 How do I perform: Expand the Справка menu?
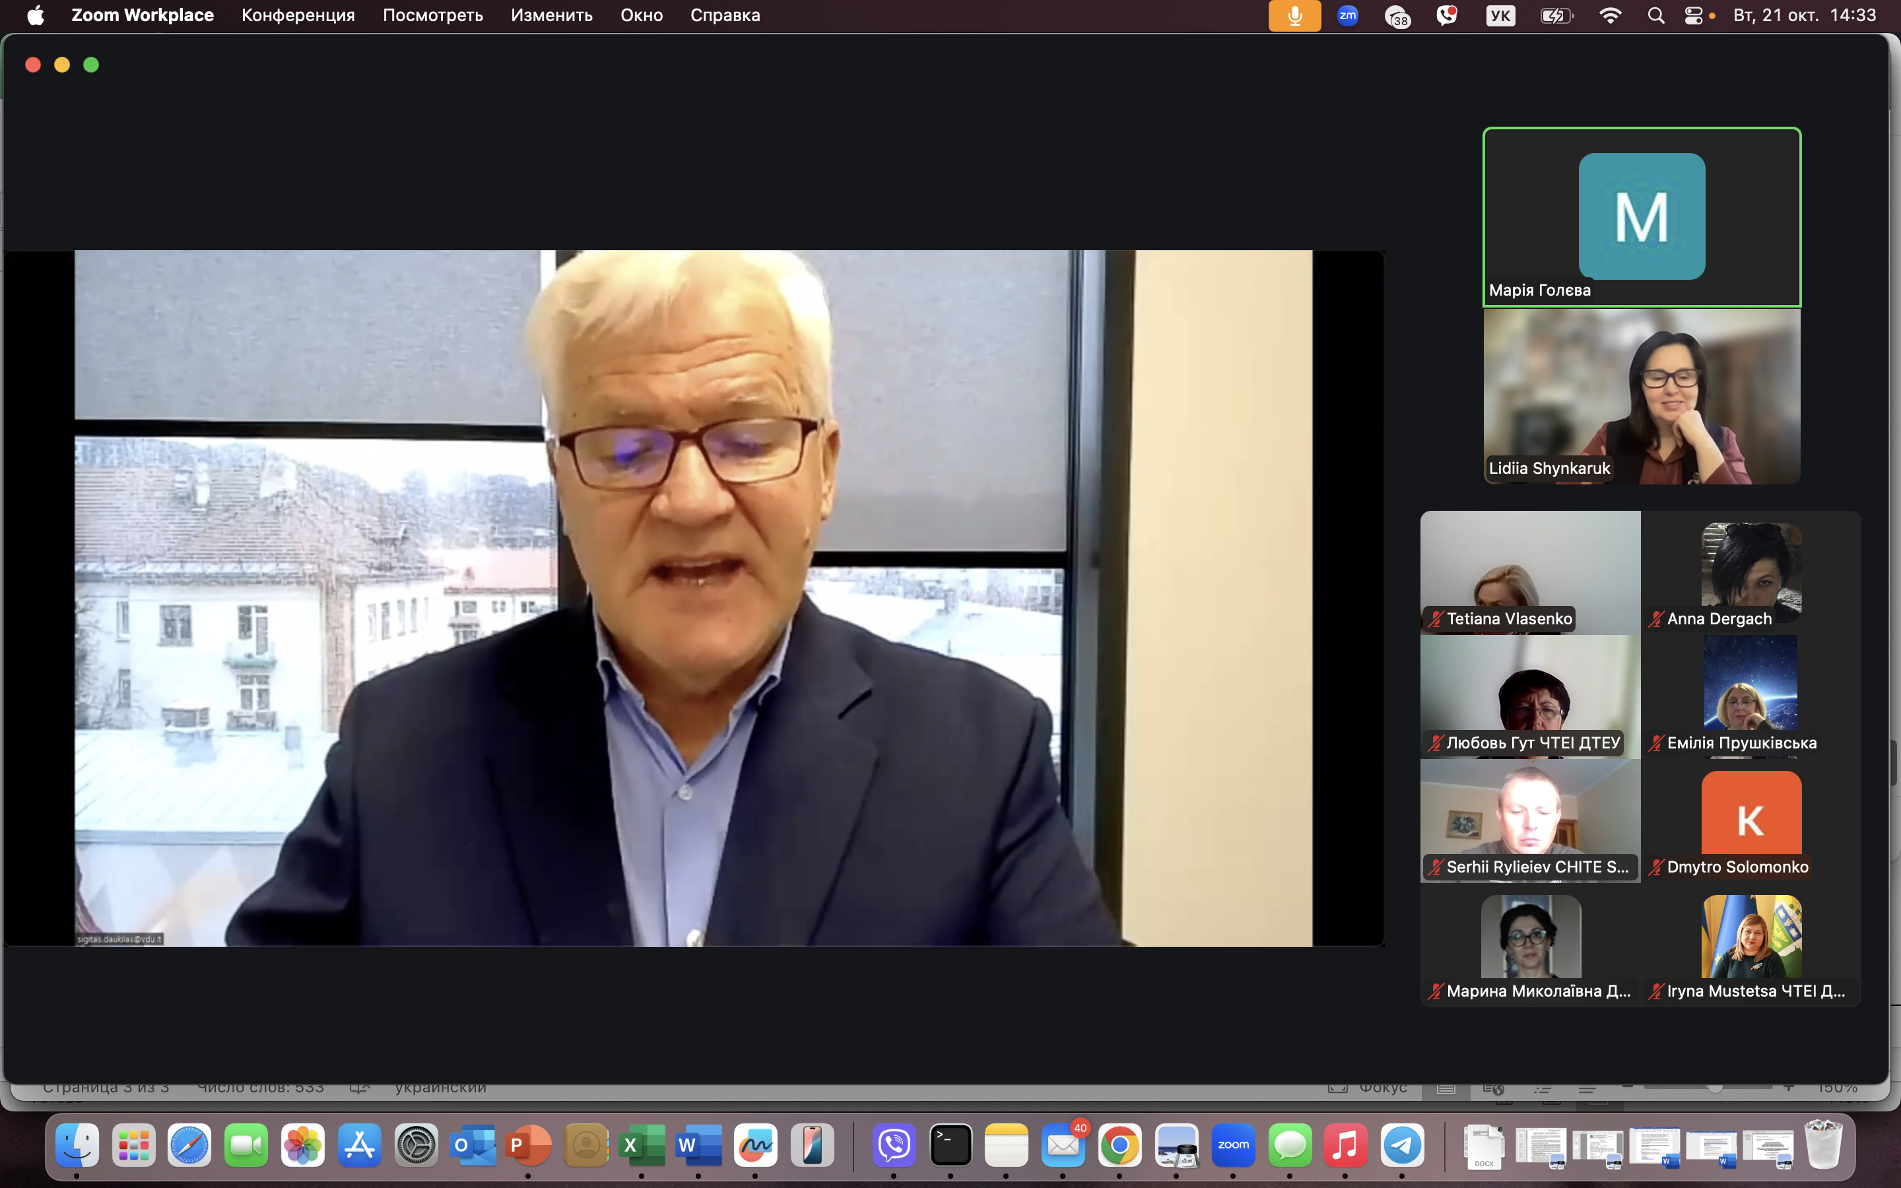(x=724, y=16)
